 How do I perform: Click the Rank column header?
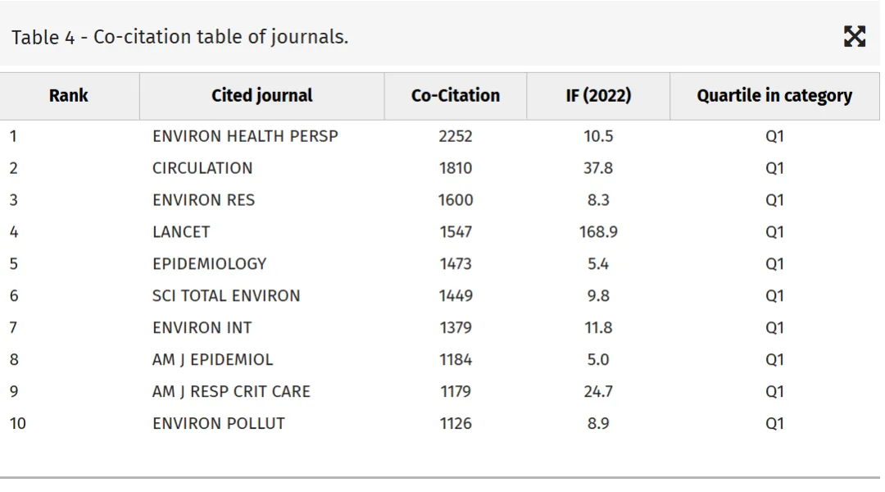pyautogui.click(x=69, y=96)
